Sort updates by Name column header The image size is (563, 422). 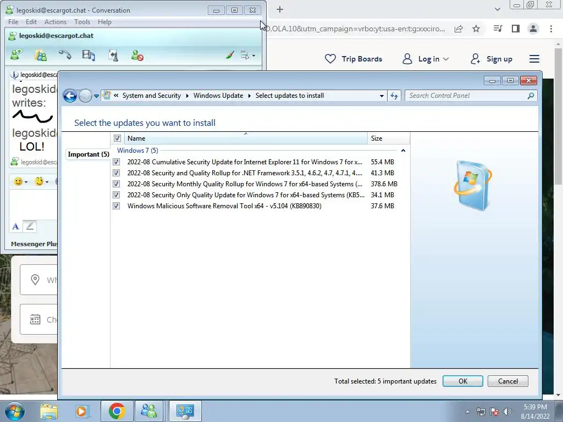246,138
